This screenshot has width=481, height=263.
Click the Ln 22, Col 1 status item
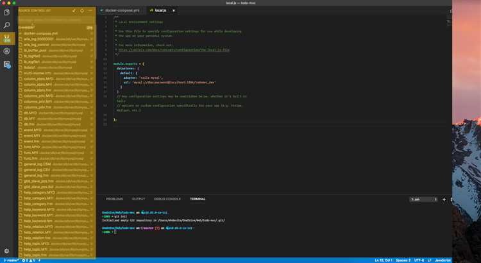[384, 260]
